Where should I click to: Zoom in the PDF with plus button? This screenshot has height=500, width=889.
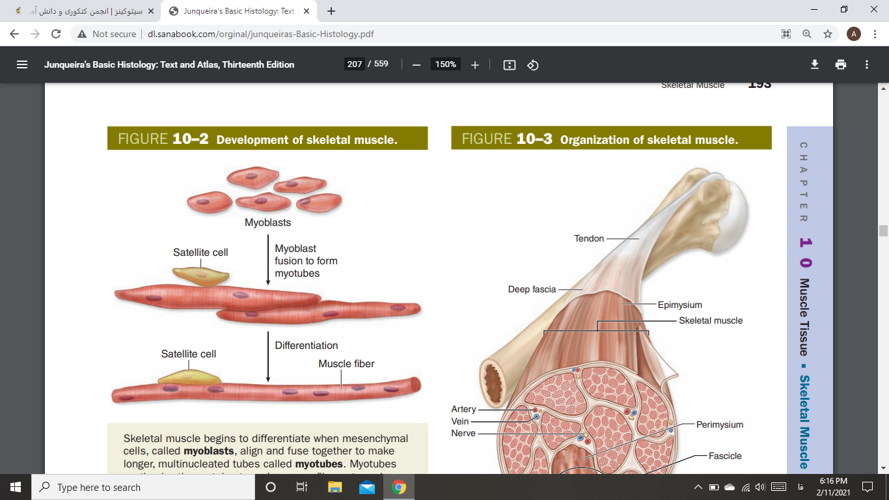click(x=475, y=64)
